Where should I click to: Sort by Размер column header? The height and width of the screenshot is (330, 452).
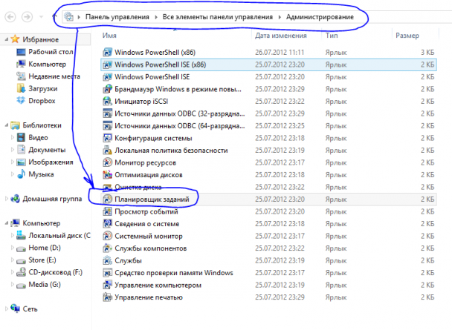[407, 36]
